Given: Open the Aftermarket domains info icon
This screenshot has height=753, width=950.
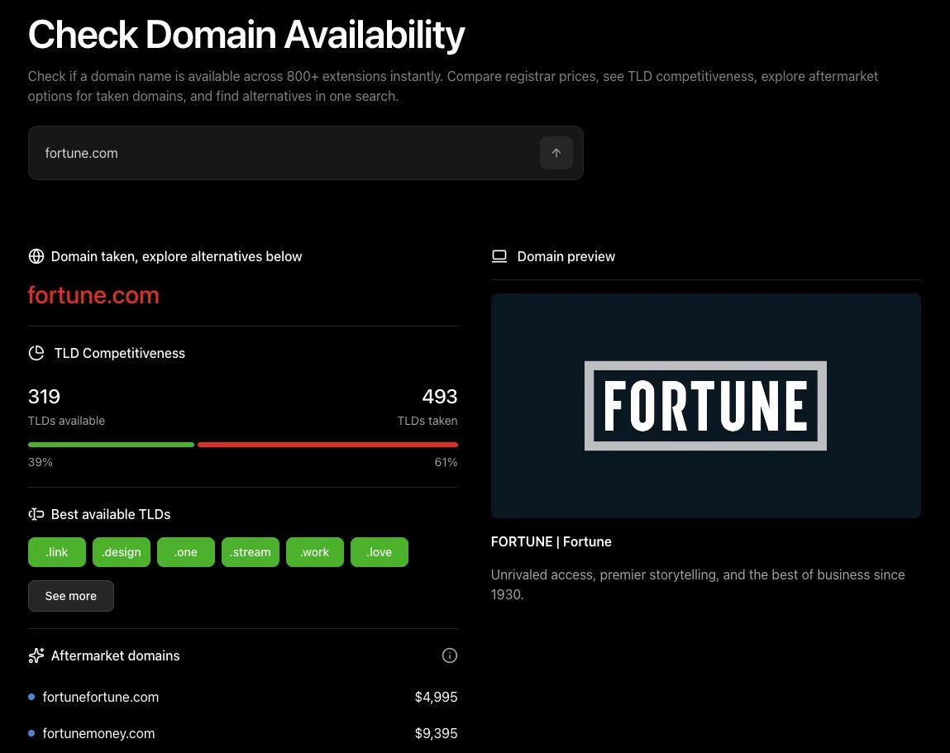Looking at the screenshot, I should [450, 655].
